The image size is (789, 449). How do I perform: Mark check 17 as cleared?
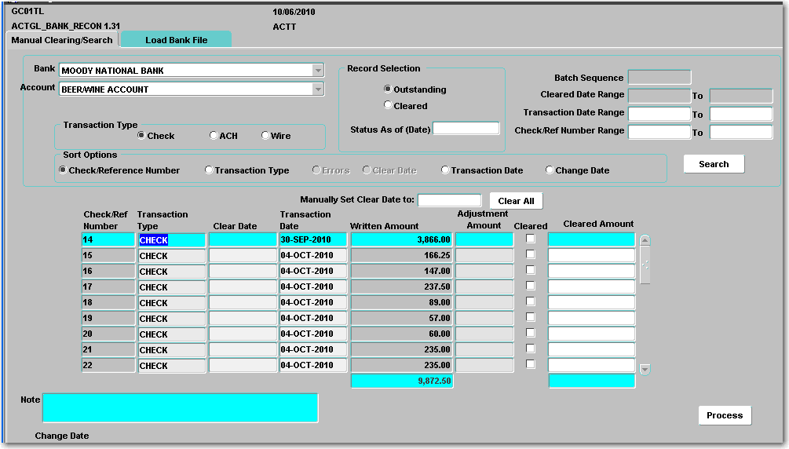pyautogui.click(x=531, y=286)
